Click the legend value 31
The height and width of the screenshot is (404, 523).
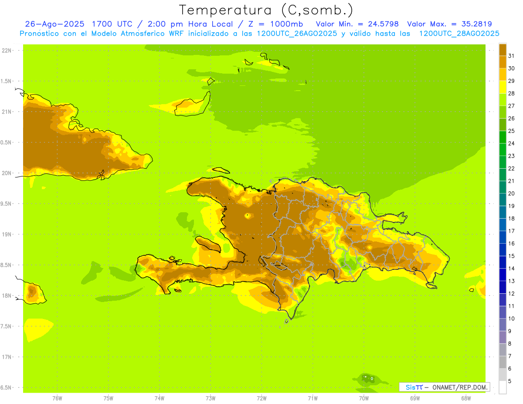click(x=512, y=56)
